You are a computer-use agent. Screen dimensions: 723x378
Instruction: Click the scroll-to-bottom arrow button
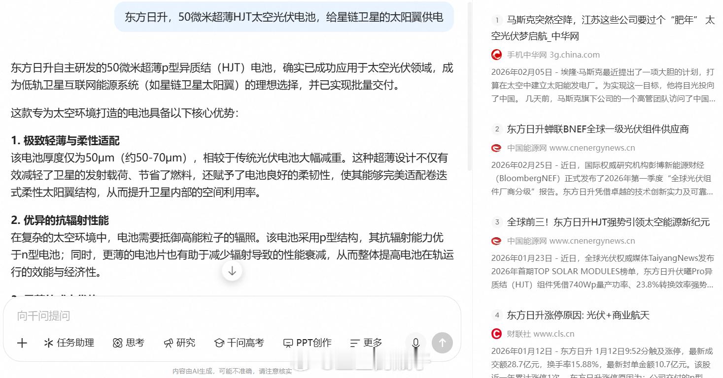[x=232, y=271]
